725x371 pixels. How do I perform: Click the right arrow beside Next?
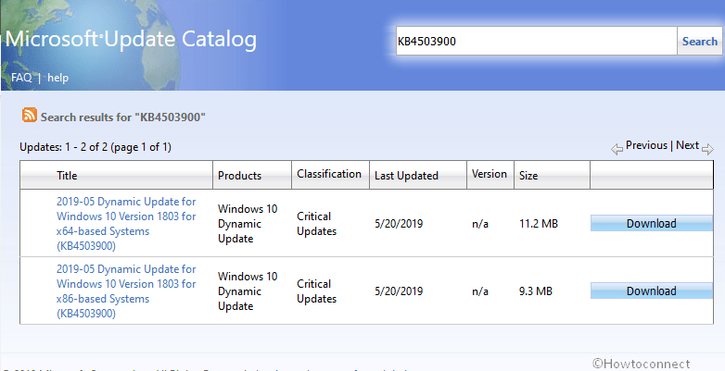[x=707, y=148]
